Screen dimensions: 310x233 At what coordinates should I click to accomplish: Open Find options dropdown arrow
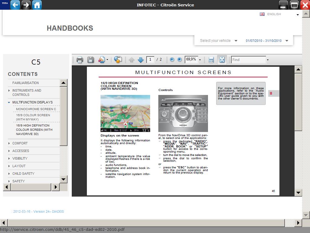tap(268, 60)
